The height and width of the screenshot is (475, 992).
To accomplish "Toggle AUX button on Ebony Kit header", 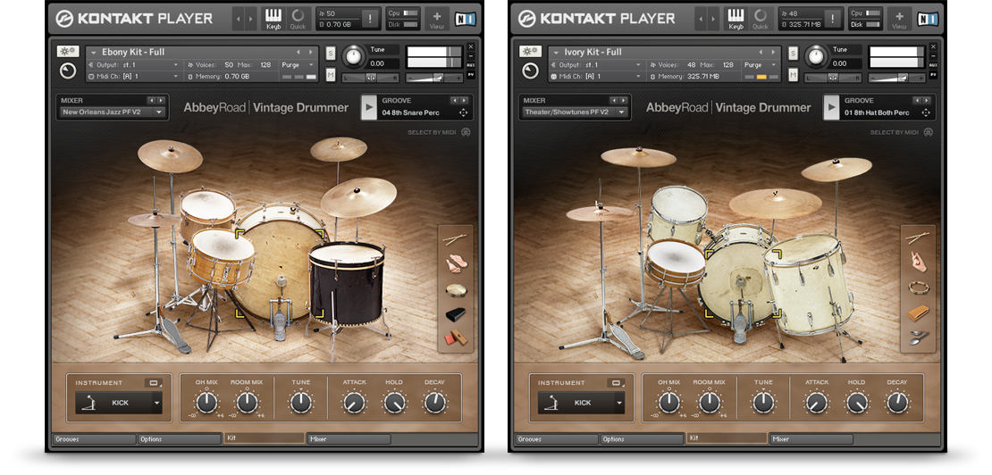I will click(x=471, y=65).
